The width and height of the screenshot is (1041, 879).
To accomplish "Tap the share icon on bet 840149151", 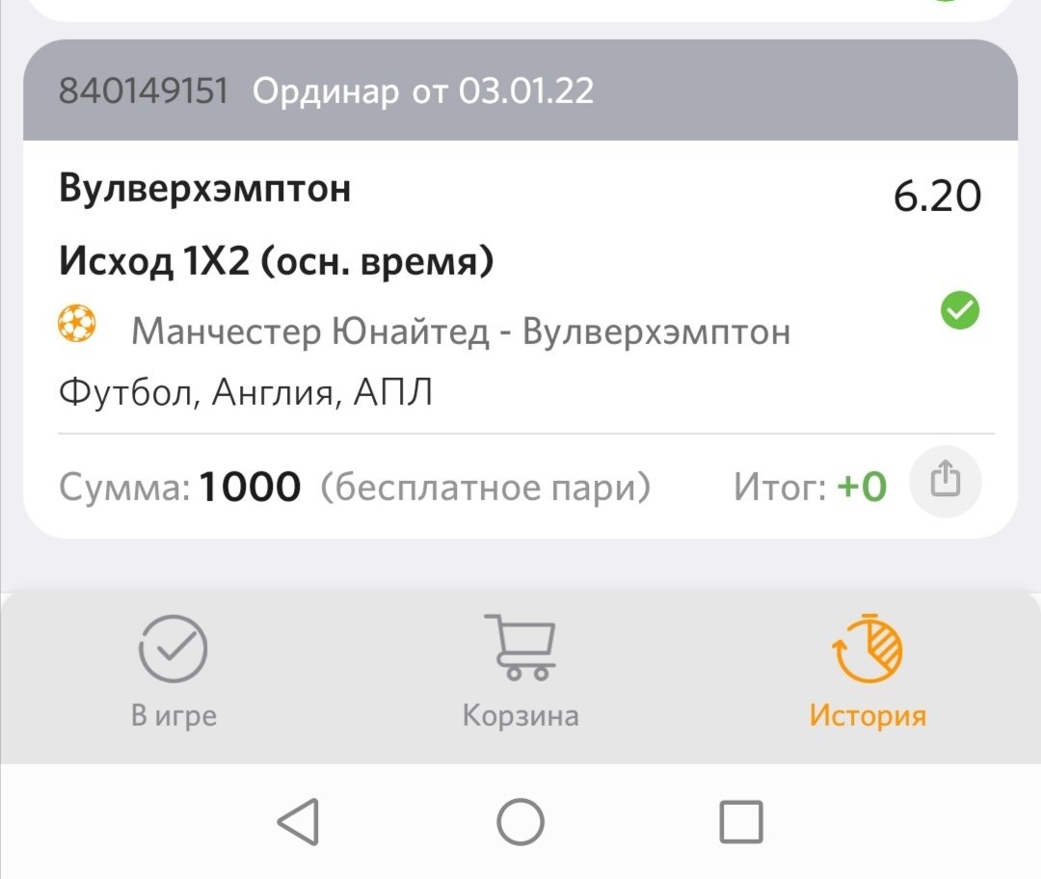I will (x=946, y=480).
